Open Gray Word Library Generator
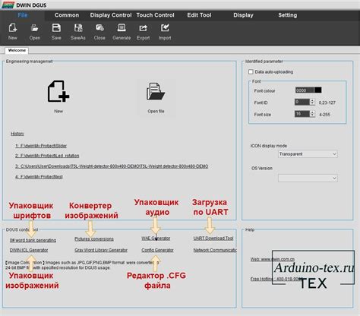Viewport: 360px width, 316px height. [101, 250]
